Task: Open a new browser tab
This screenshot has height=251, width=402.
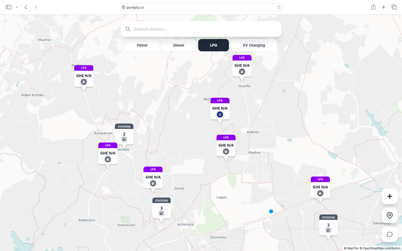Action: click(x=383, y=7)
